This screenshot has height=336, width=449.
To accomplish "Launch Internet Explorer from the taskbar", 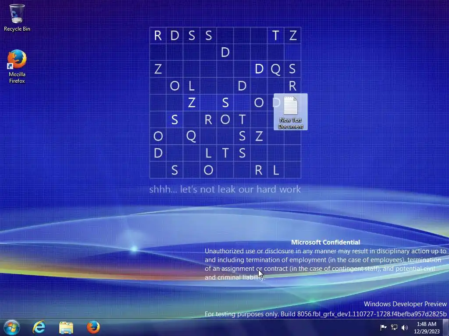I will [x=39, y=327].
